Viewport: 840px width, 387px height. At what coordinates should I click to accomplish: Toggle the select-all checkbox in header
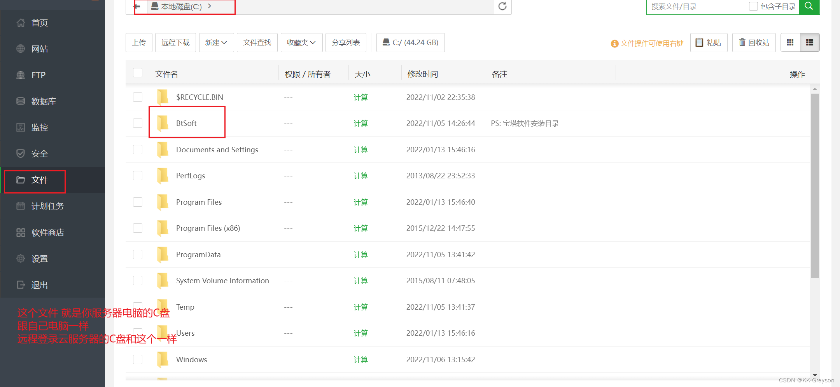pyautogui.click(x=138, y=73)
